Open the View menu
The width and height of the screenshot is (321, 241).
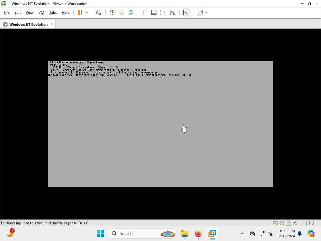point(29,13)
